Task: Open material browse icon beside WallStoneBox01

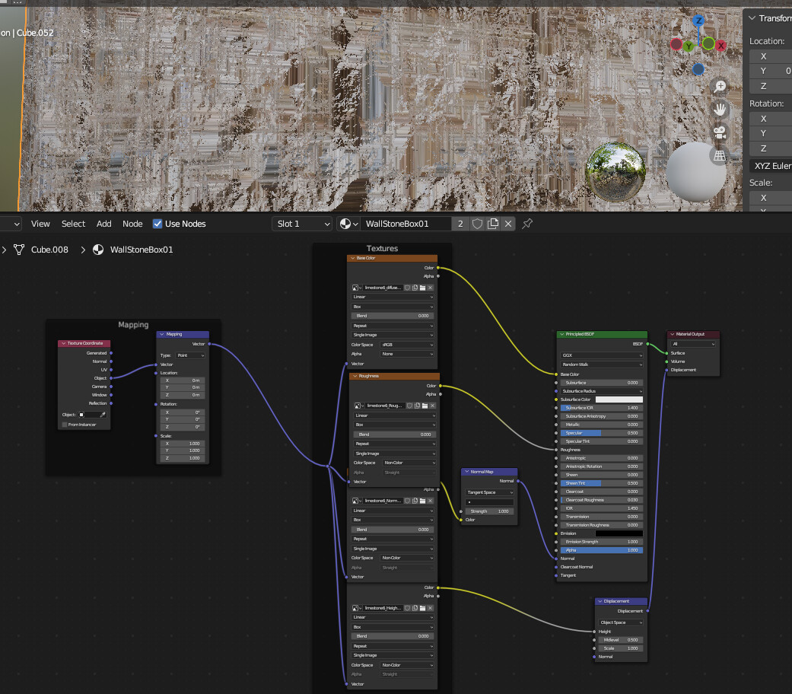Action: (x=348, y=224)
